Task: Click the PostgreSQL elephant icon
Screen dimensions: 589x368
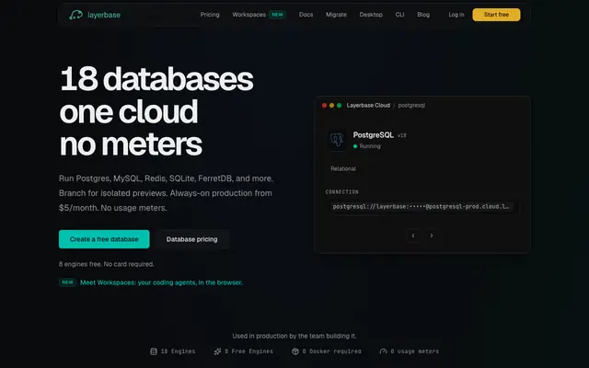Action: (x=337, y=140)
